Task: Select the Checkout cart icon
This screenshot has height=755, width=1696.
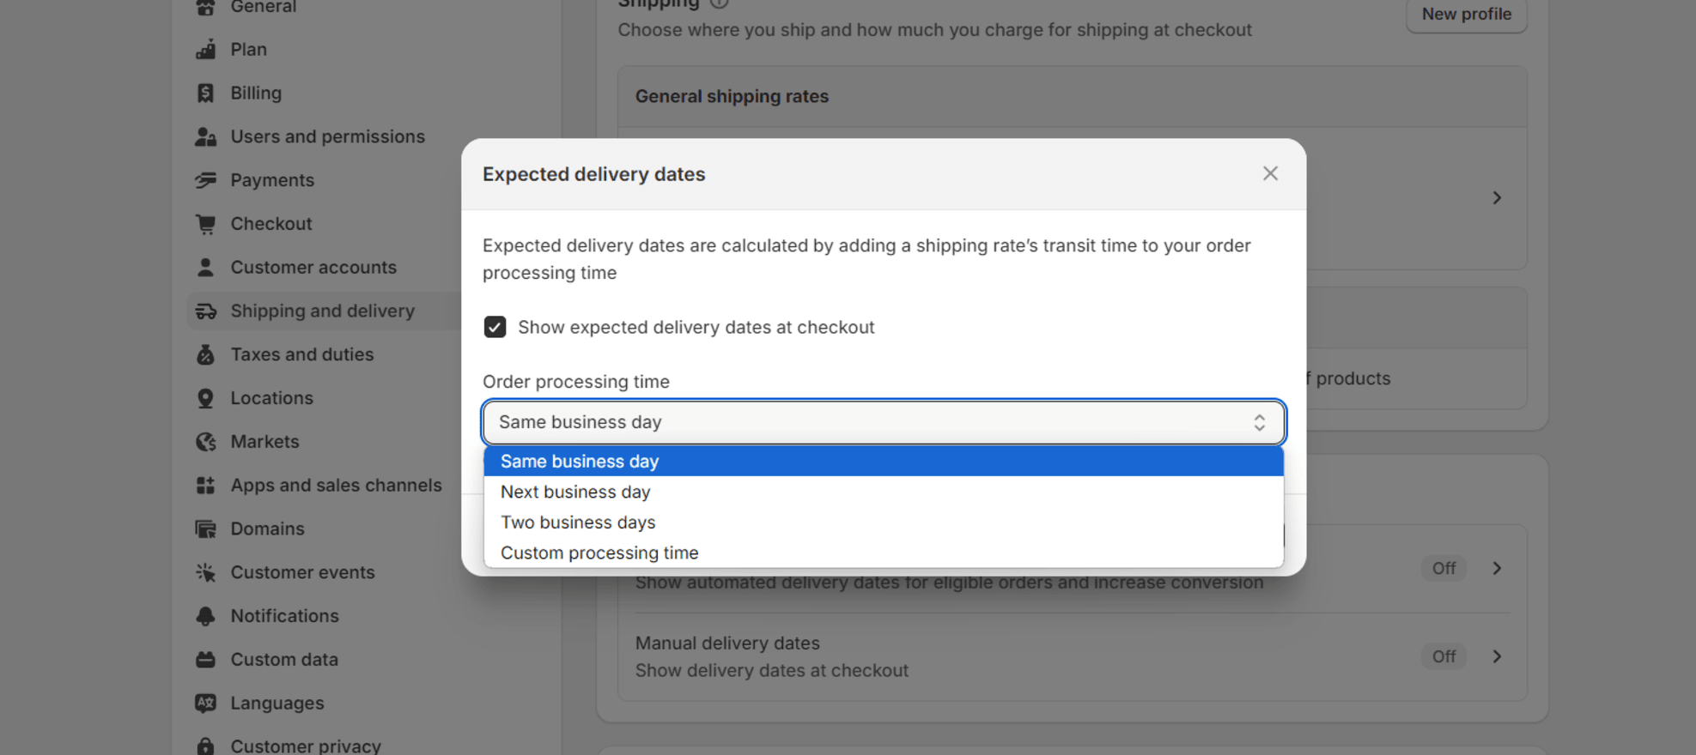Action: click(206, 223)
